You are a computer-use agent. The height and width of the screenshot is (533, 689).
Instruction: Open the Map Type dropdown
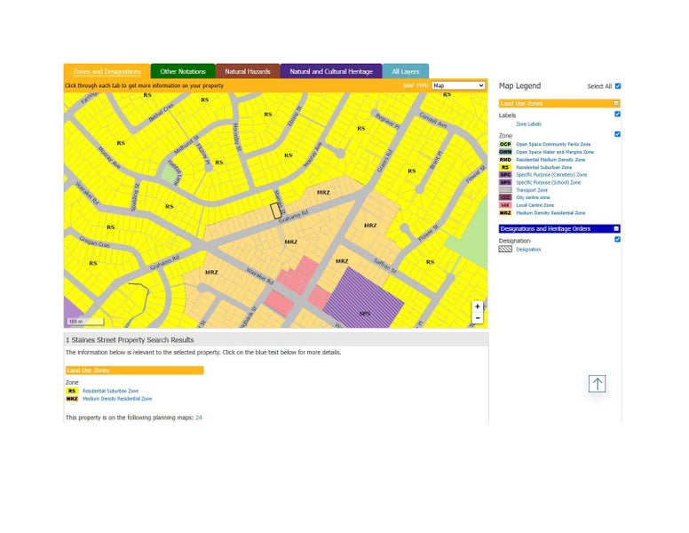[x=458, y=85]
